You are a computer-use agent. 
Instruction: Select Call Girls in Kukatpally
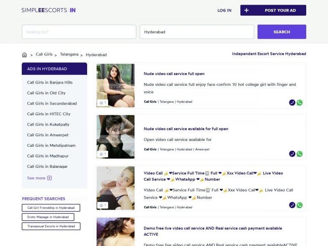[48, 124]
